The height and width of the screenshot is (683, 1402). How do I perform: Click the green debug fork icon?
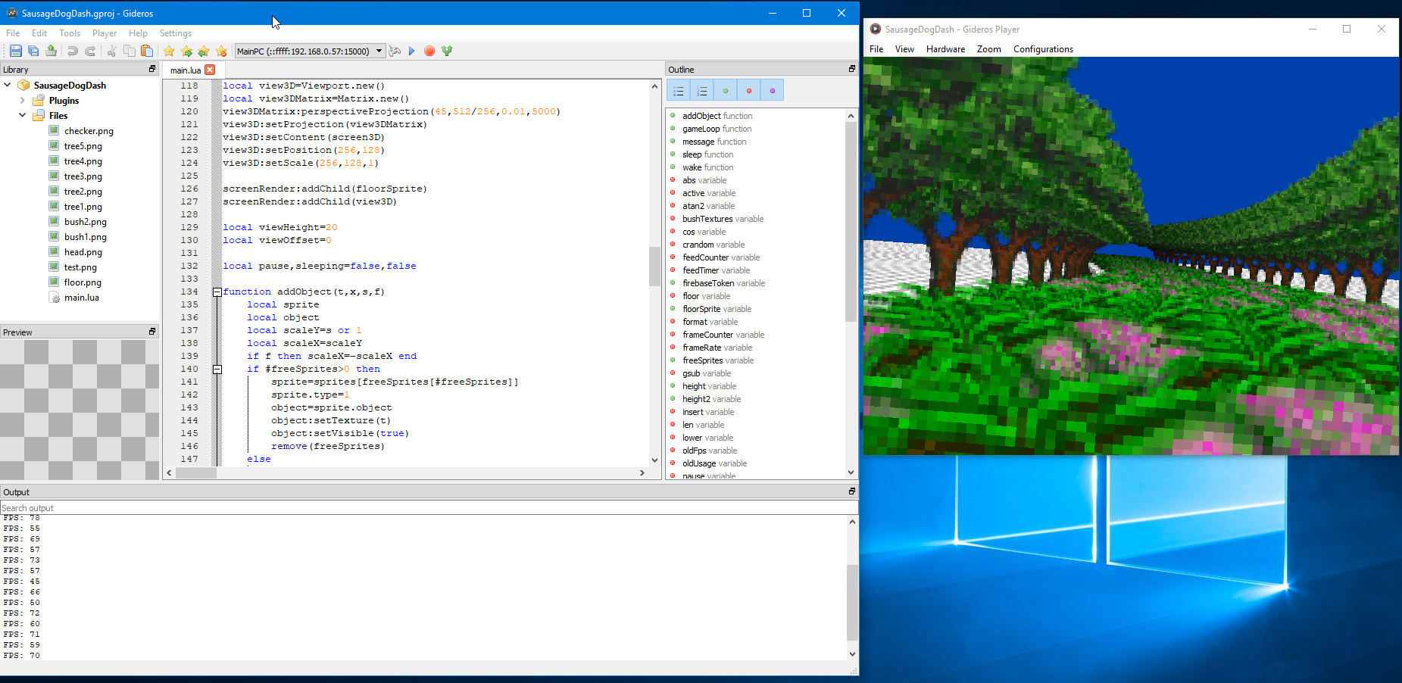(447, 51)
